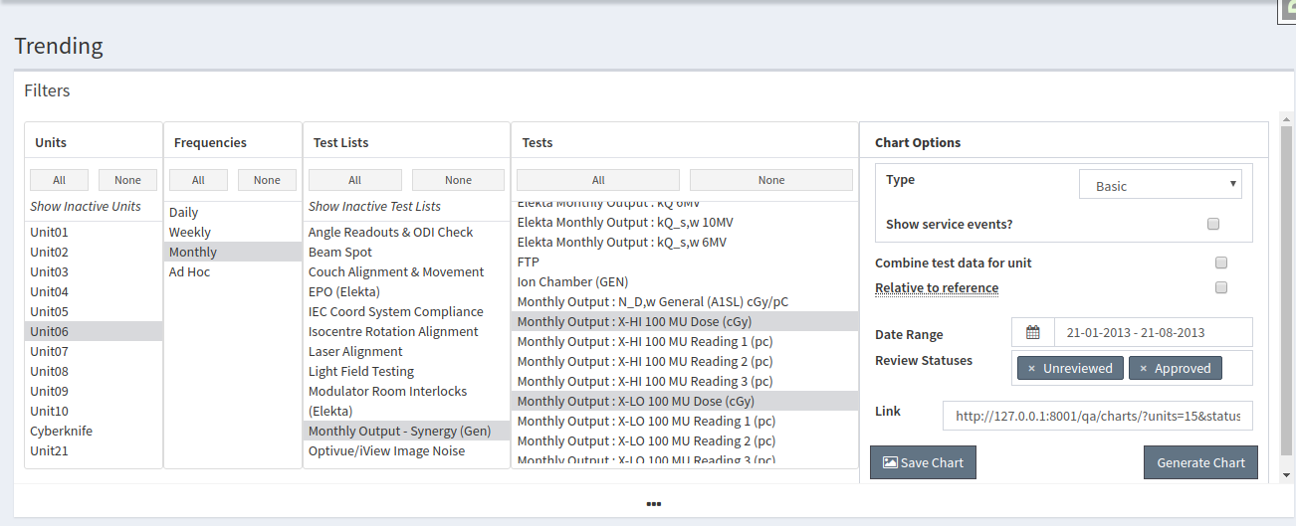This screenshot has width=1296, height=526.
Task: Click the calendar icon beside Date Range
Action: point(1032,332)
